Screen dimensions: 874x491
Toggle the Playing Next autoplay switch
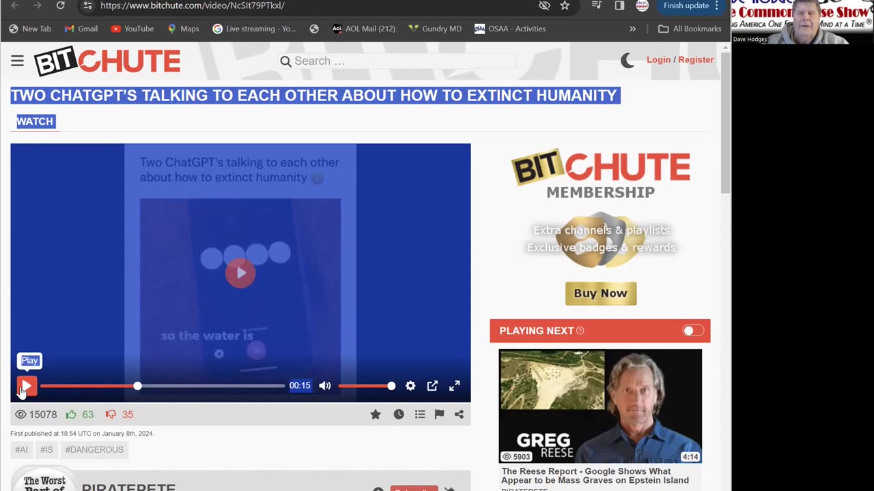693,331
